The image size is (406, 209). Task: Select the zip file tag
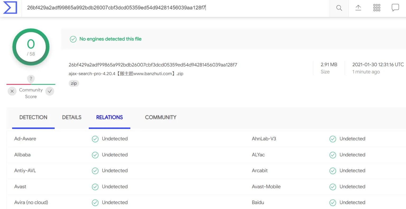pos(74,83)
